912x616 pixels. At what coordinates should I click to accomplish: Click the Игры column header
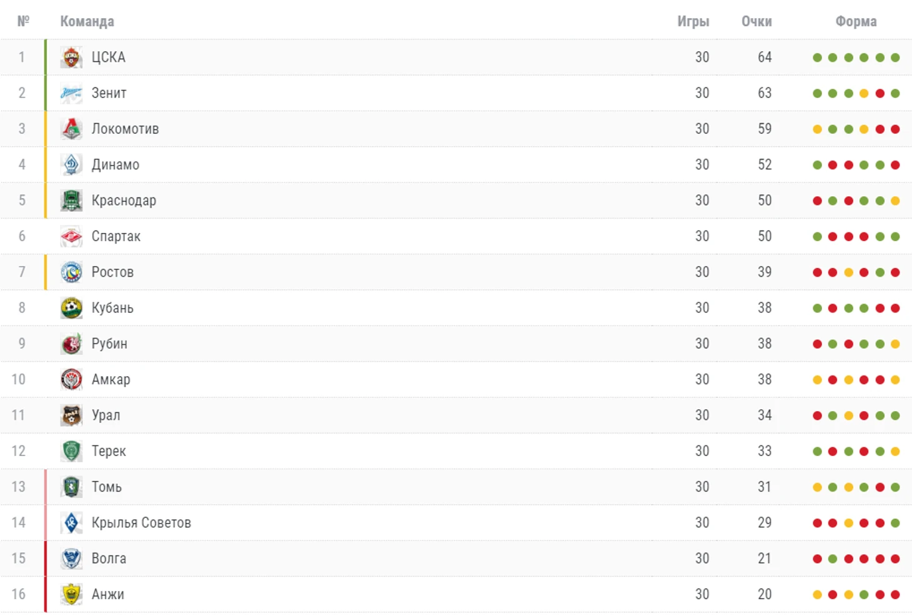693,21
